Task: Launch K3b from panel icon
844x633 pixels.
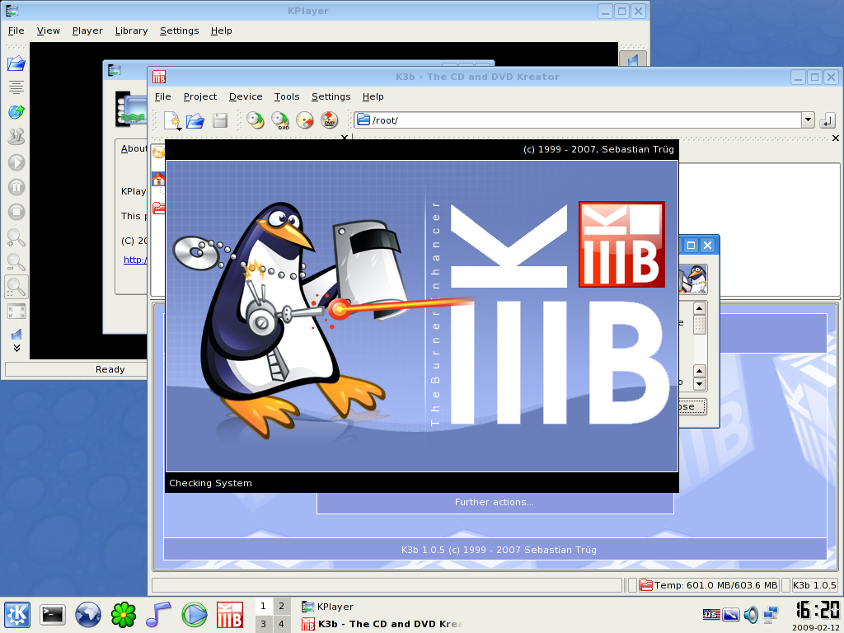Action: click(x=229, y=615)
